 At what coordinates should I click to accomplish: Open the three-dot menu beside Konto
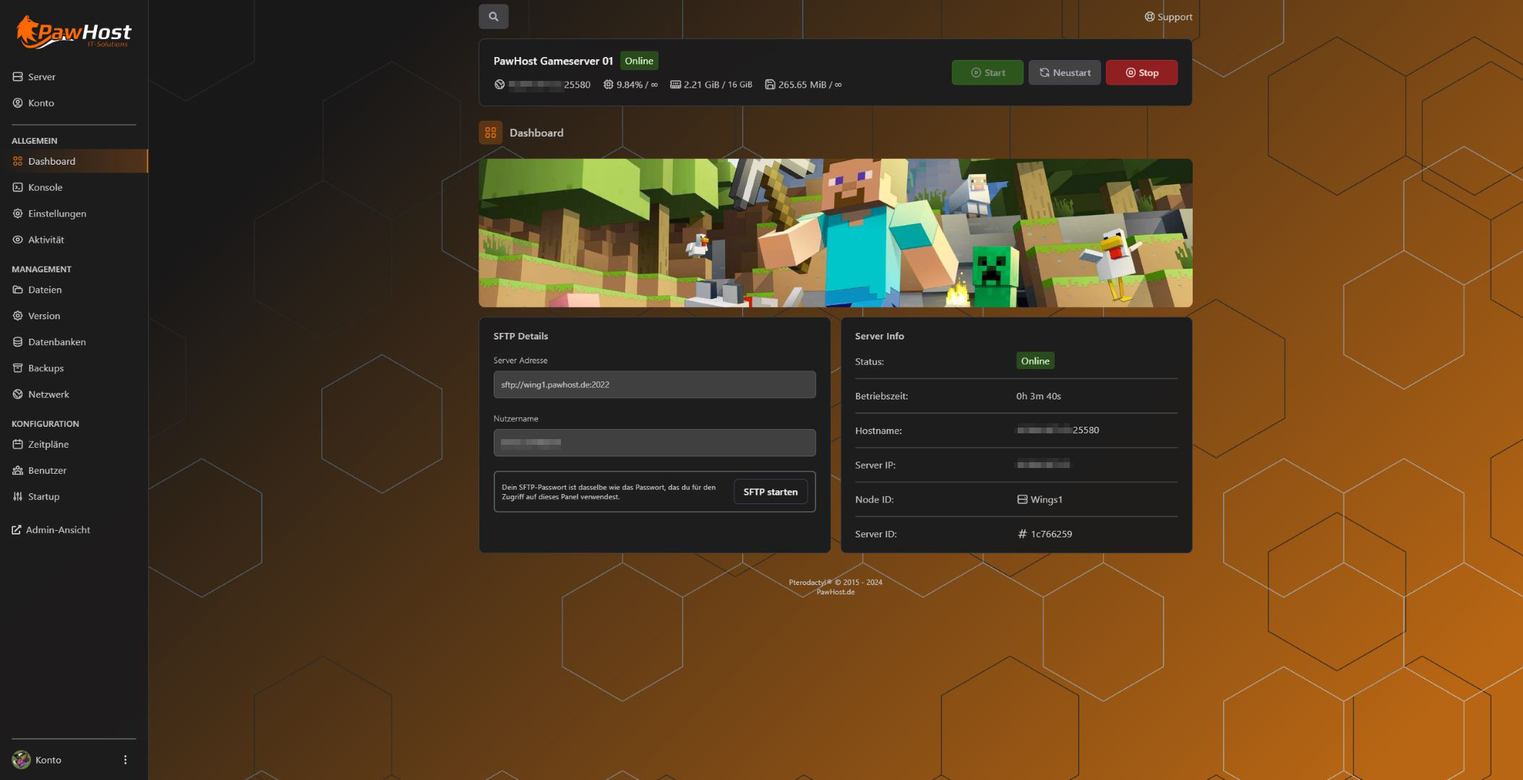coord(125,760)
